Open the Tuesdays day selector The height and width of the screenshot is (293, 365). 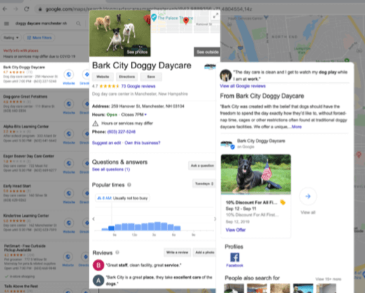[204, 184]
